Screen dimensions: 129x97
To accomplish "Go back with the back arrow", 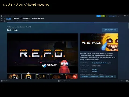I will tap(2, 18).
